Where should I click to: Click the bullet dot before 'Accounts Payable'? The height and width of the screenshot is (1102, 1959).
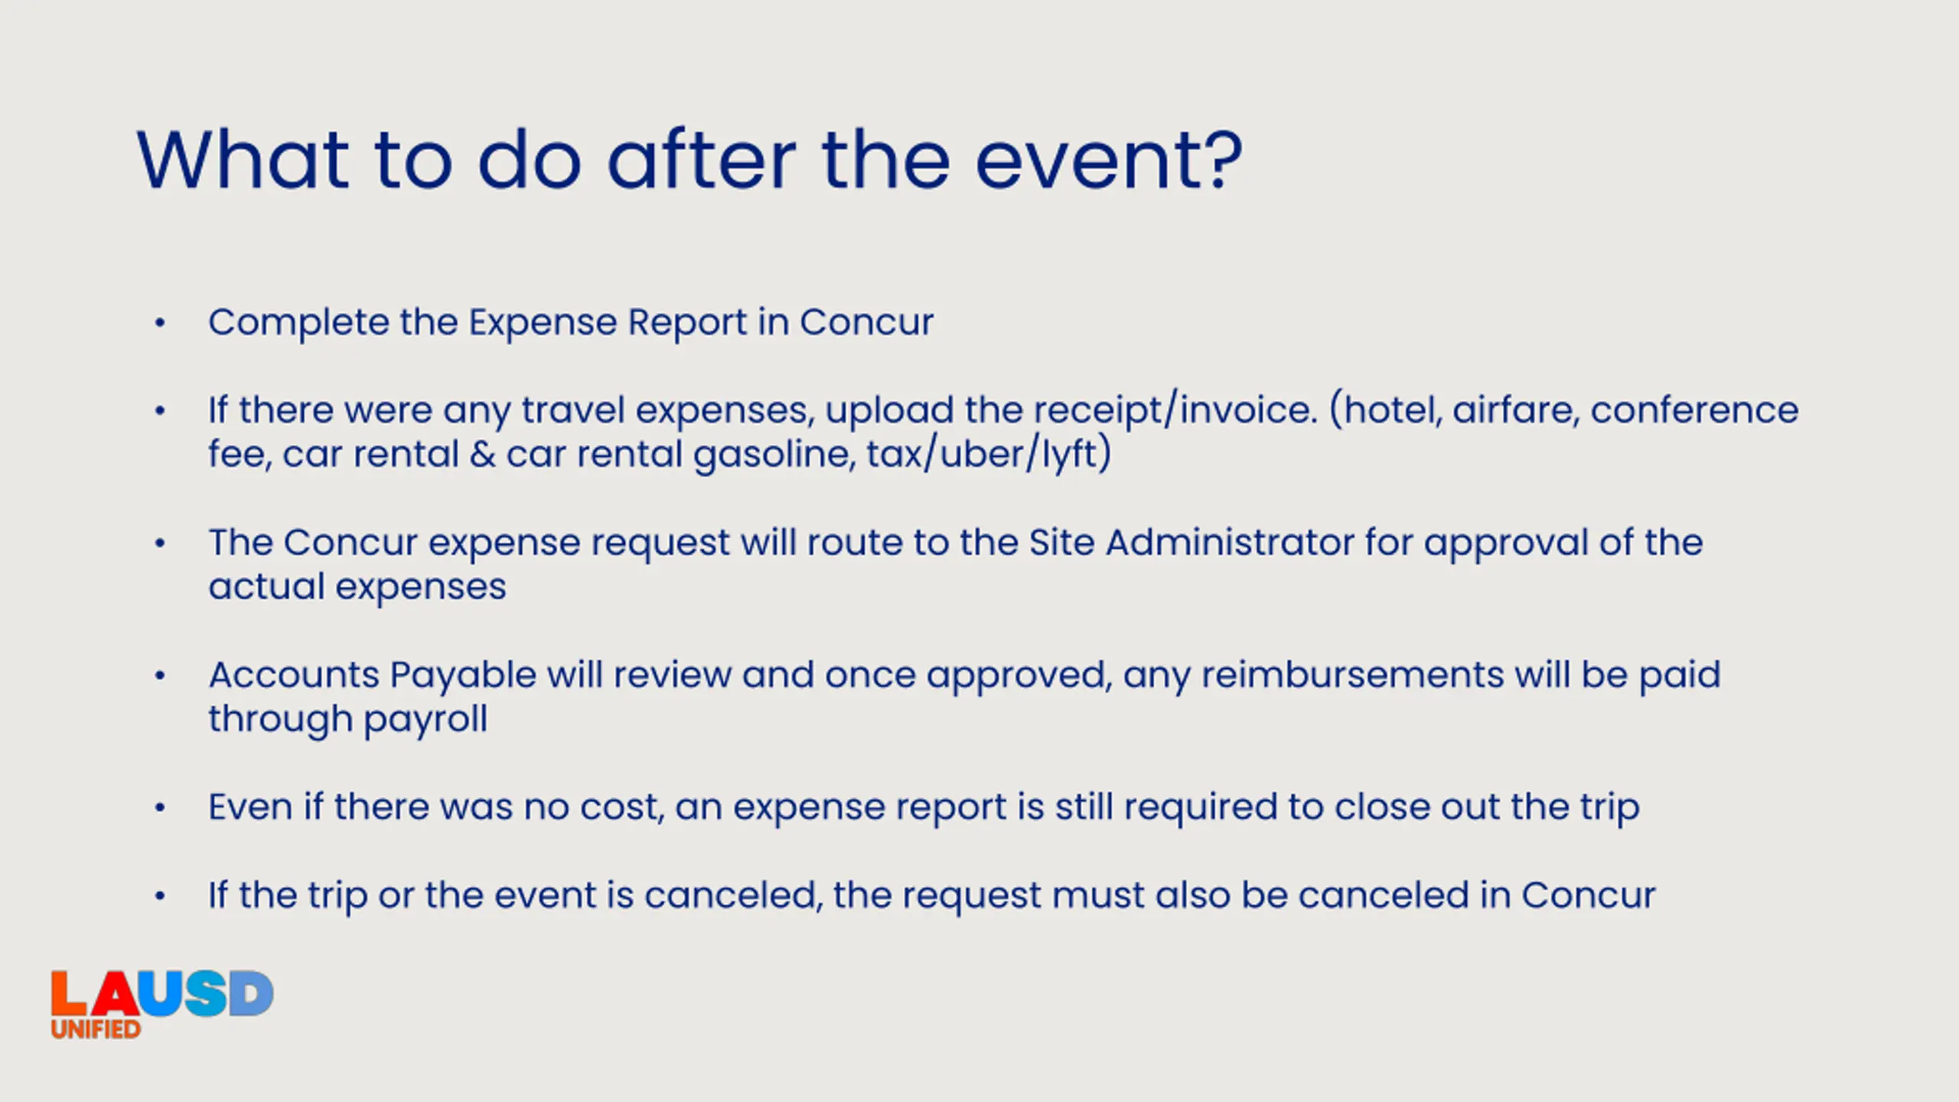(x=160, y=676)
